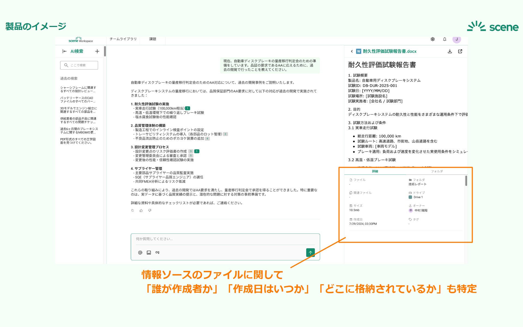
Task: Click the ここで検索 search field
Action: click(x=79, y=65)
